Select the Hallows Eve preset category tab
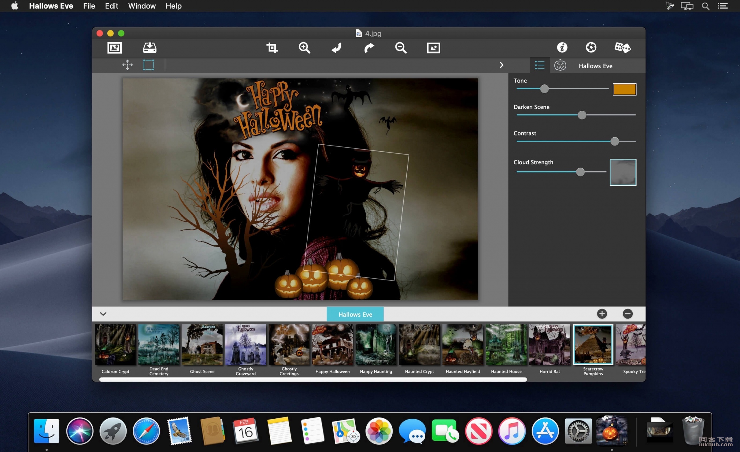 click(355, 314)
